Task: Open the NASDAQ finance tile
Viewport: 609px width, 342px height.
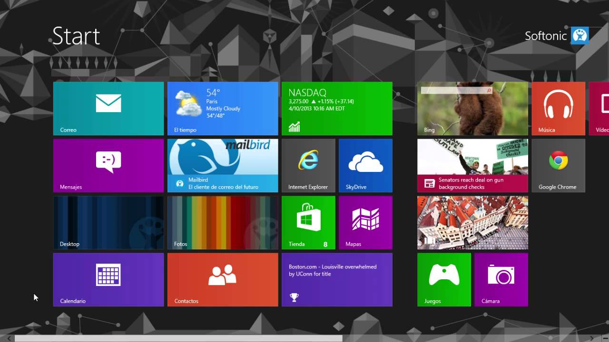Action: (337, 108)
